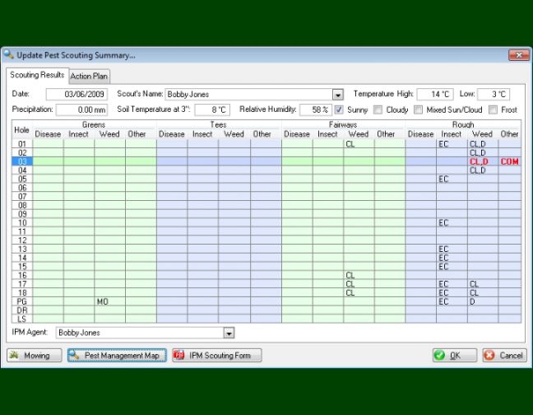Expand the Scout's Name dropdown
The width and height of the screenshot is (533, 415).
pos(337,95)
